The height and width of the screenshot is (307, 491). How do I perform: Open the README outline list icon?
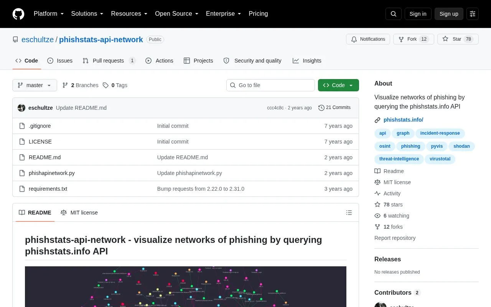click(349, 213)
